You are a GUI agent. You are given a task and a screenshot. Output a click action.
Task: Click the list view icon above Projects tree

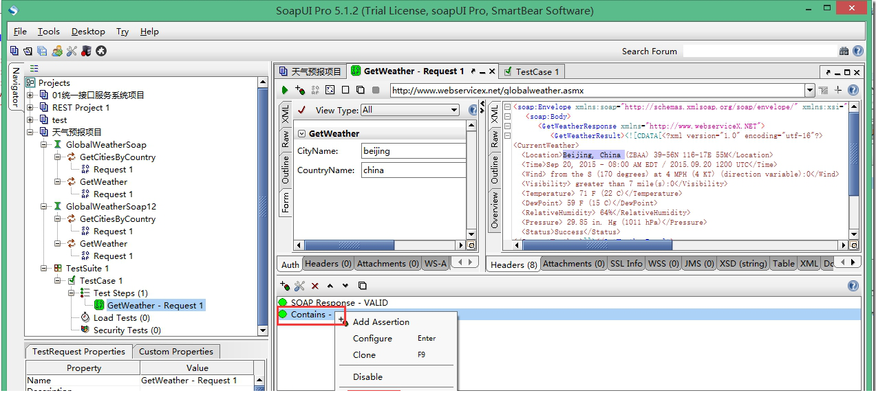tap(34, 69)
